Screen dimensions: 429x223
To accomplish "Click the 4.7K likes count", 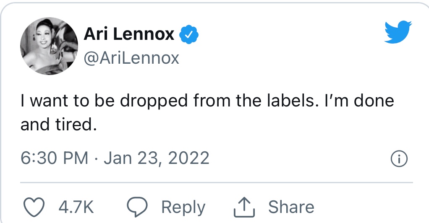I will [76, 207].
